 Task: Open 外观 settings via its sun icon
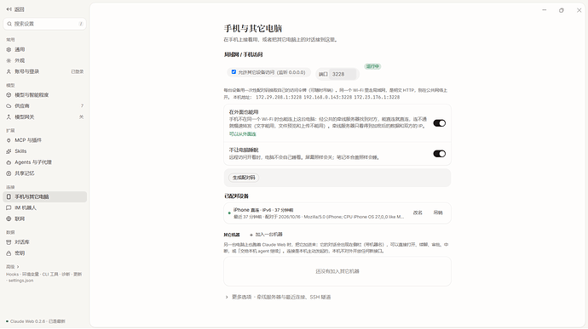pyautogui.click(x=9, y=60)
